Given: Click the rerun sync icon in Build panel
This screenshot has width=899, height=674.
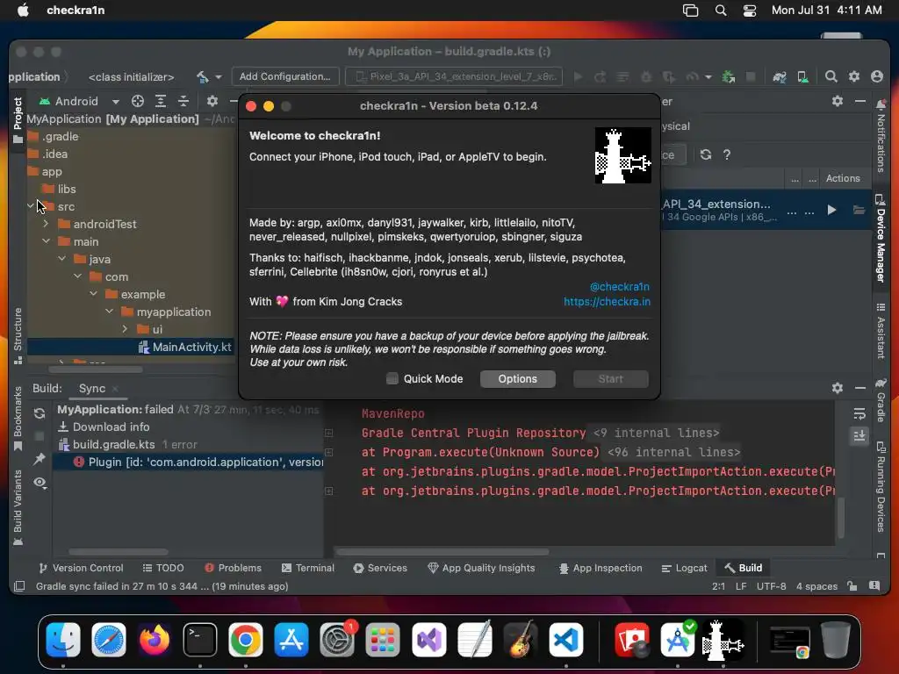Looking at the screenshot, I should pyautogui.click(x=40, y=413).
